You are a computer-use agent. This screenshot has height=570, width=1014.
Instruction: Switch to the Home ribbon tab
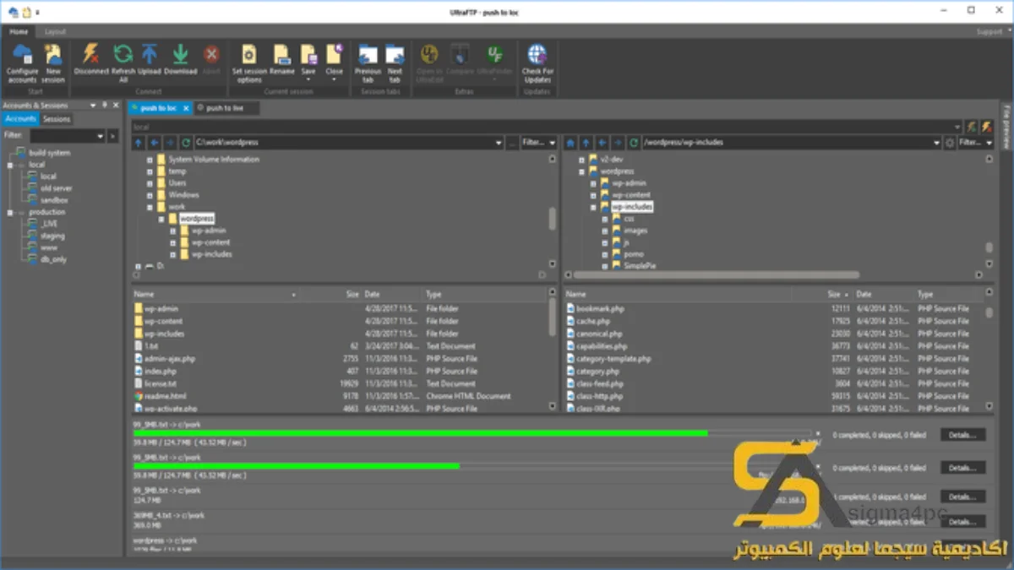coord(19,31)
